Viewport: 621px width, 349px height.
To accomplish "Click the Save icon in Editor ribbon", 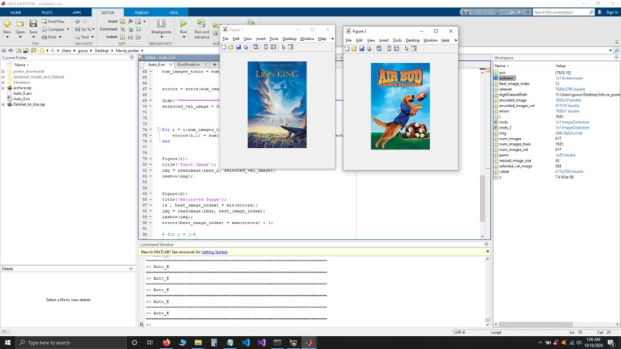I will 33,24.
